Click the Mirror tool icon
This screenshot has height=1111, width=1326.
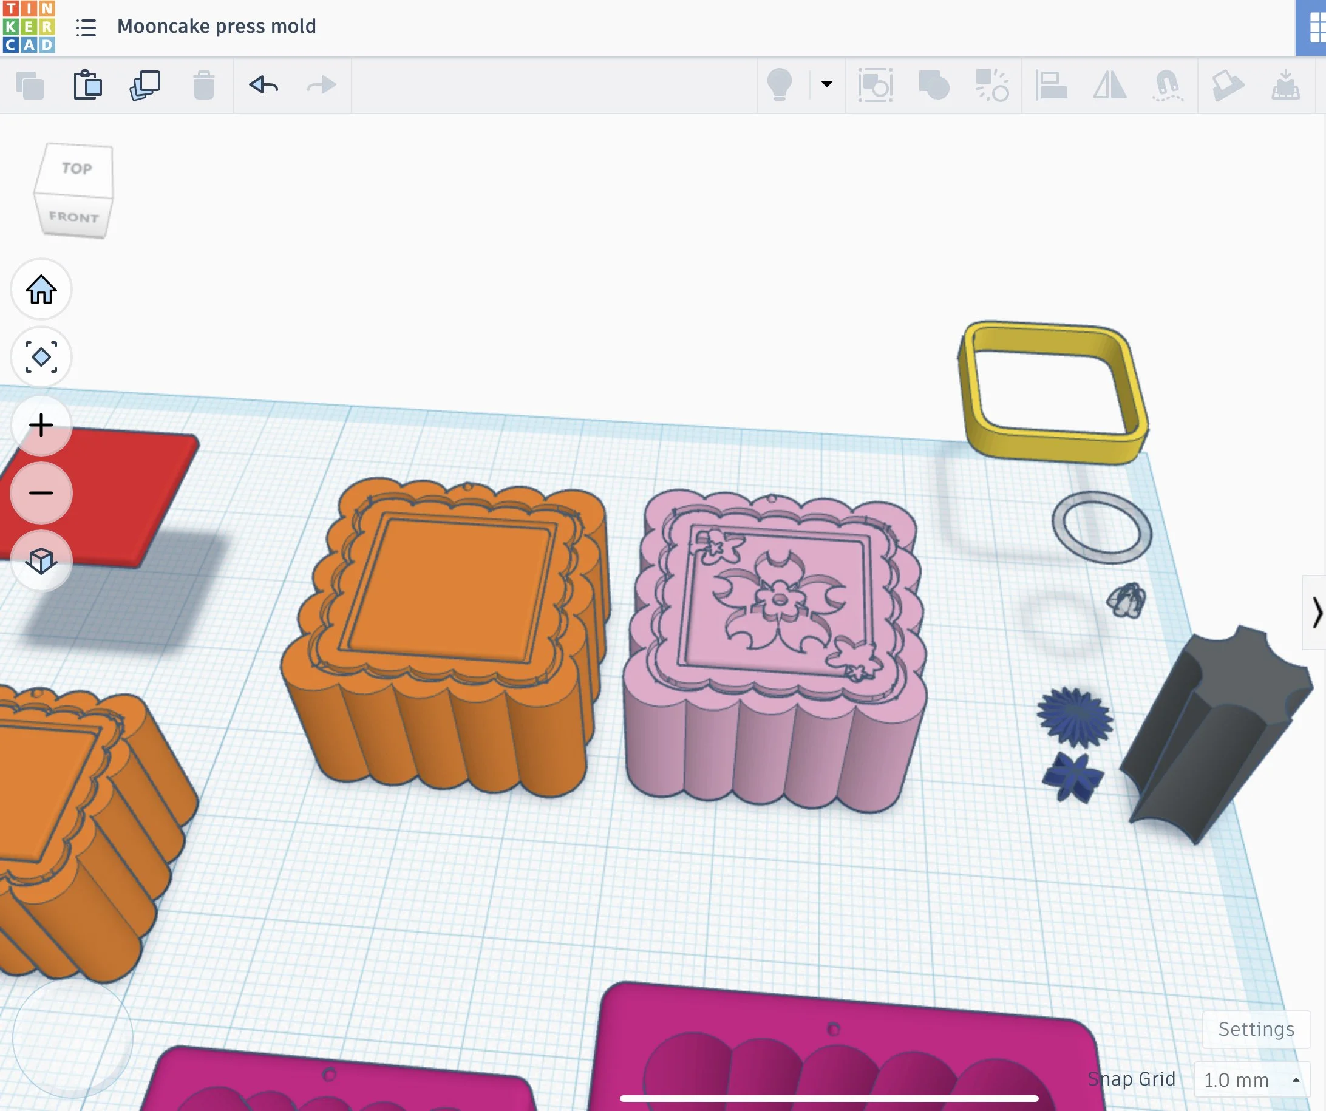(x=1109, y=85)
